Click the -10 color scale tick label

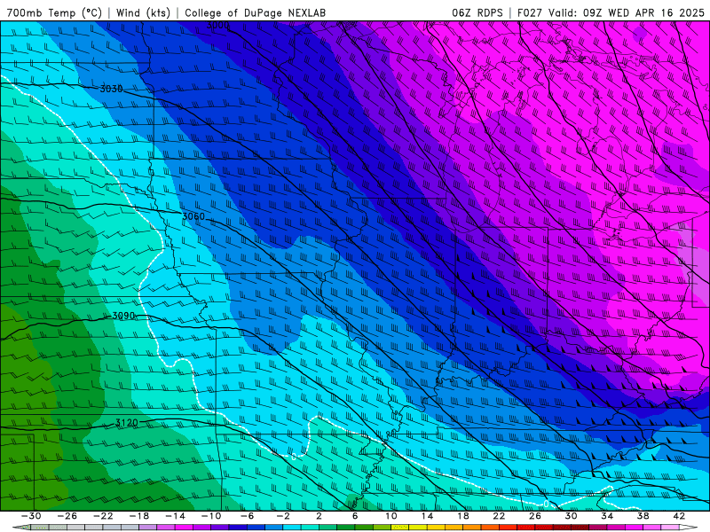click(x=211, y=516)
